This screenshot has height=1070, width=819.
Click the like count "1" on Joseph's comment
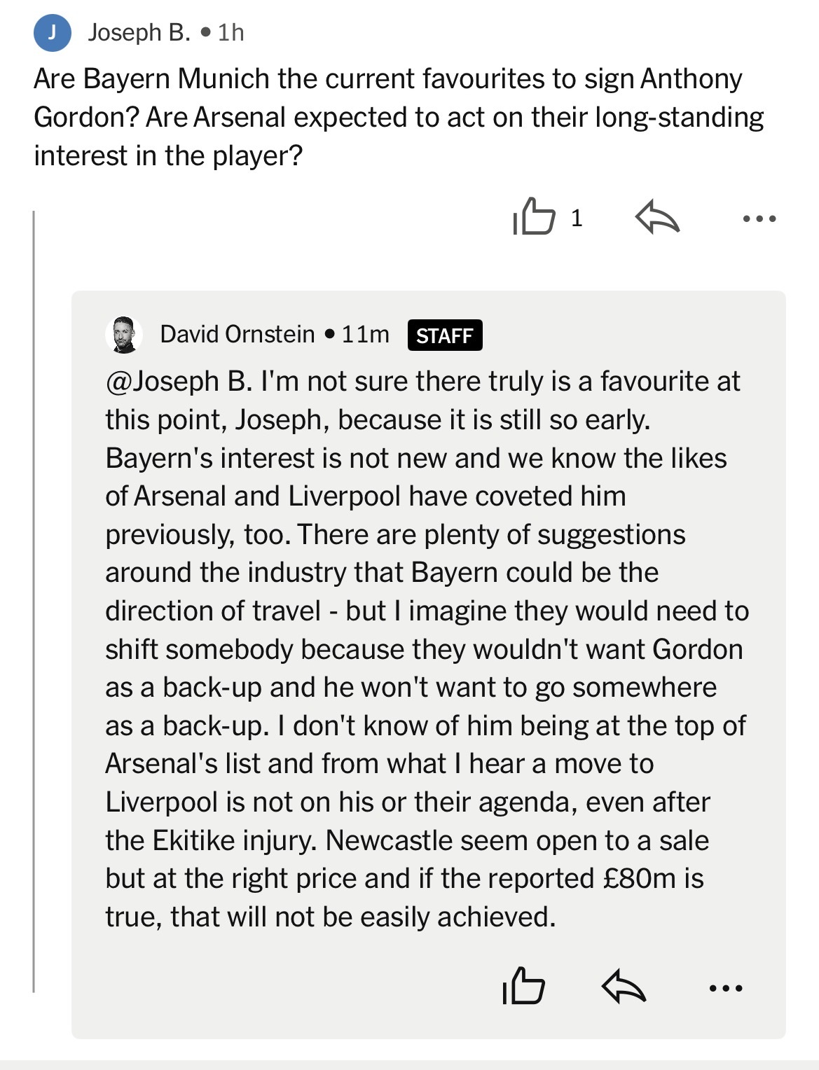click(x=576, y=218)
